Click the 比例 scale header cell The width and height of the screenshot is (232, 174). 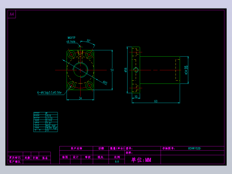tap(117, 157)
